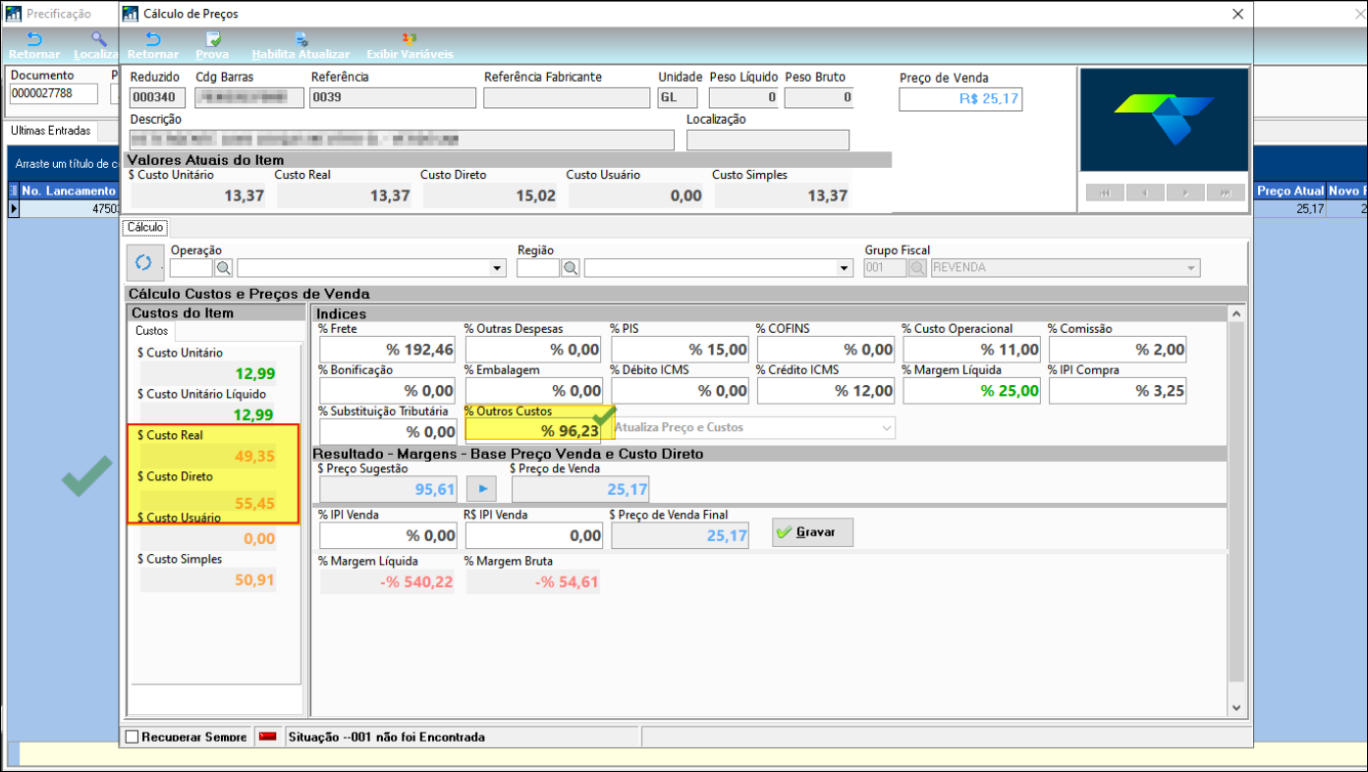1368x772 pixels.
Task: Click the % Frete input field
Action: click(x=389, y=350)
